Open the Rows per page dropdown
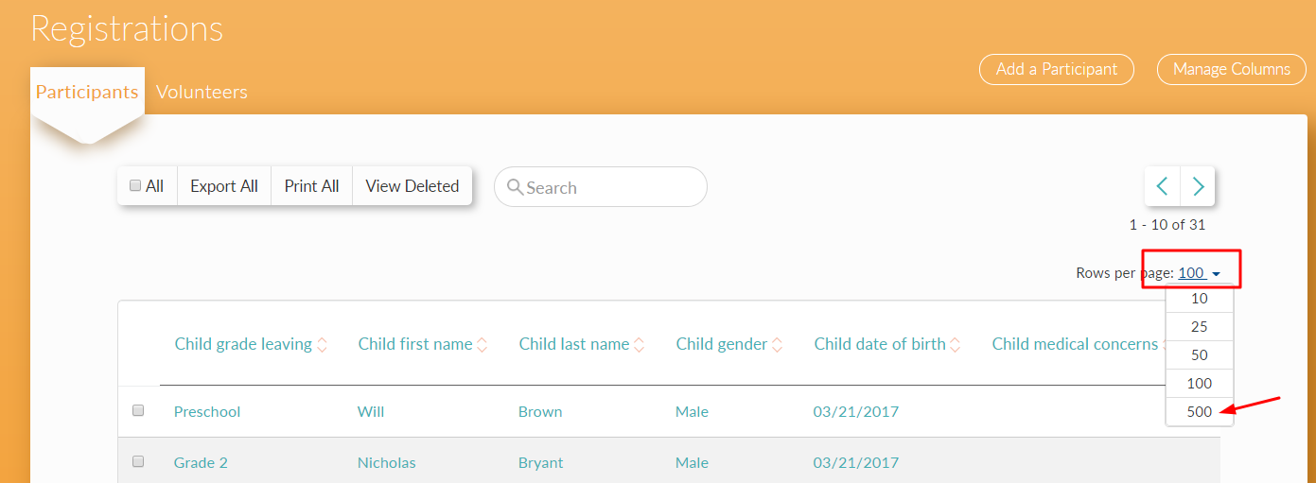 point(1199,273)
